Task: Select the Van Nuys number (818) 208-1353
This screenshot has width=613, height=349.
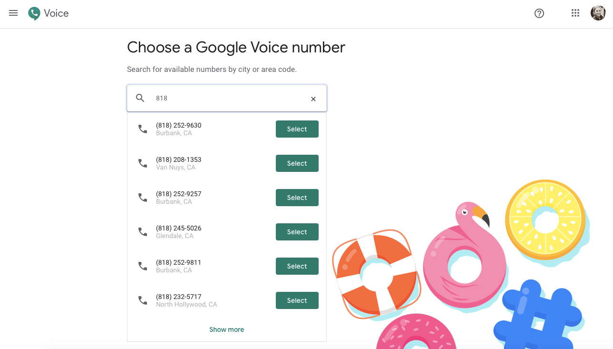Action: pos(297,163)
